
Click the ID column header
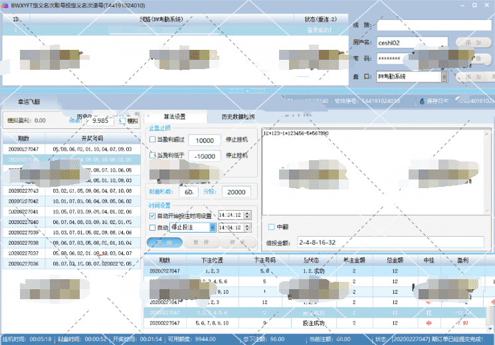pos(16,19)
